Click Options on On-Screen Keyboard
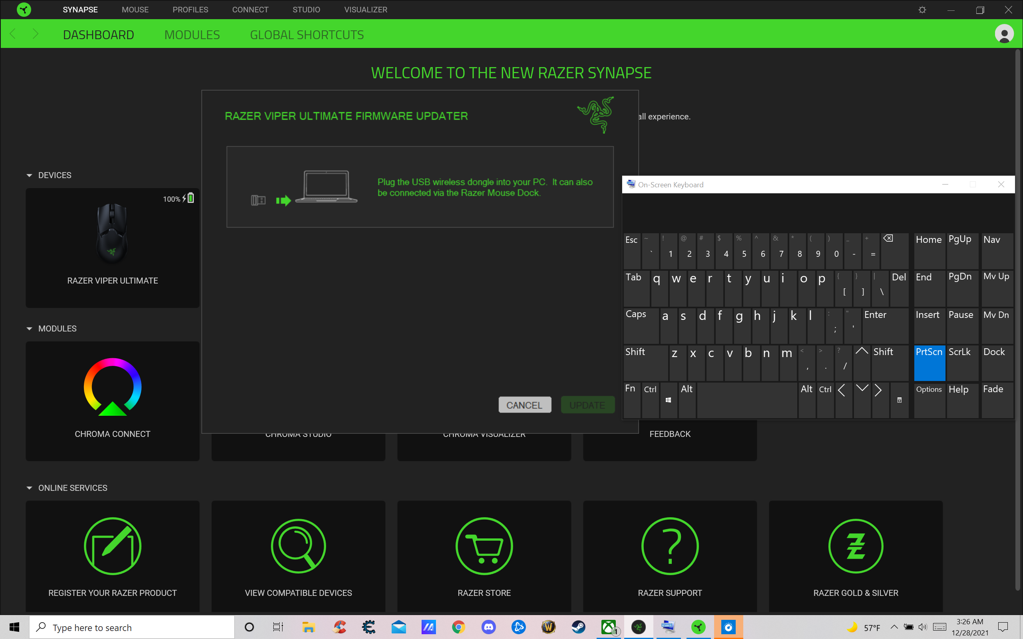1023x639 pixels. 929,400
